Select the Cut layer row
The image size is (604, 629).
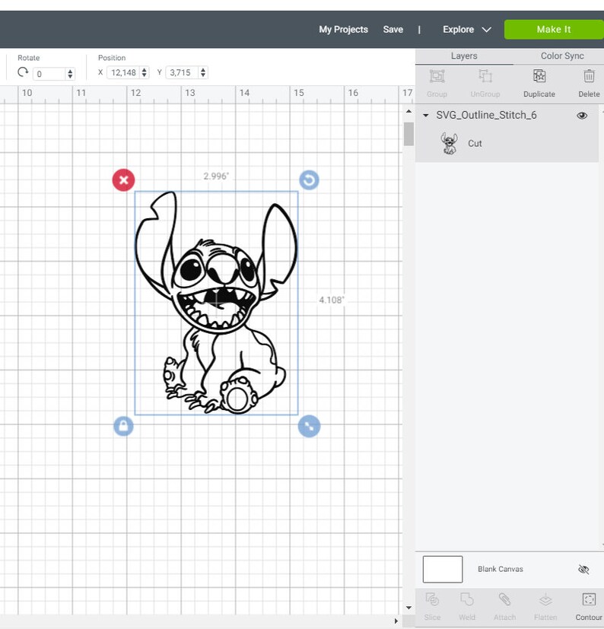[507, 143]
